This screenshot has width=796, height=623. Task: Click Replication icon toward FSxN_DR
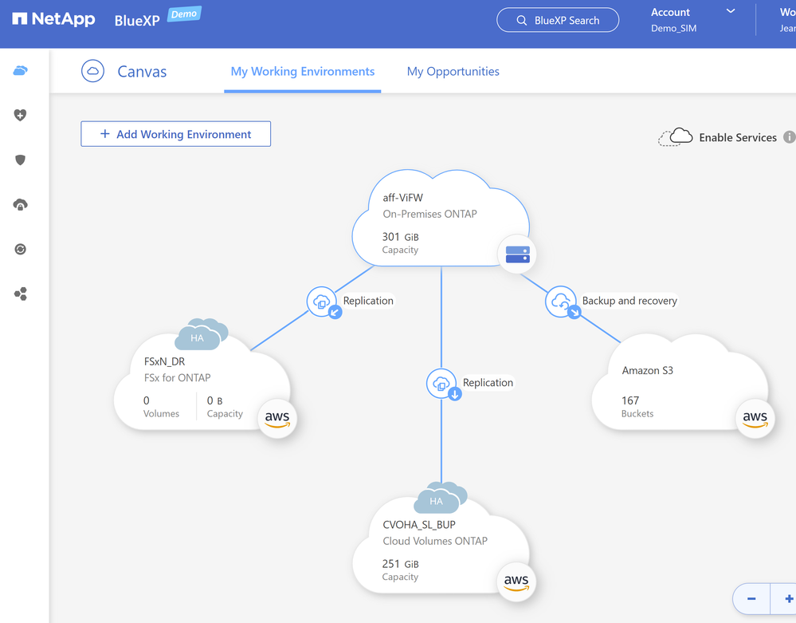point(323,302)
